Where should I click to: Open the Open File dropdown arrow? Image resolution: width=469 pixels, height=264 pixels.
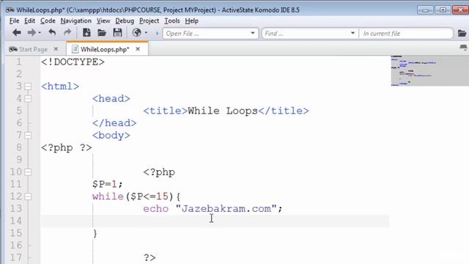pos(253,33)
